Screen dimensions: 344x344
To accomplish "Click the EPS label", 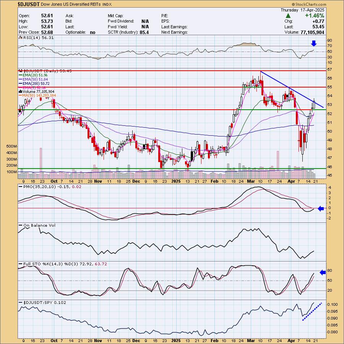I will pyautogui.click(x=166, y=21).
